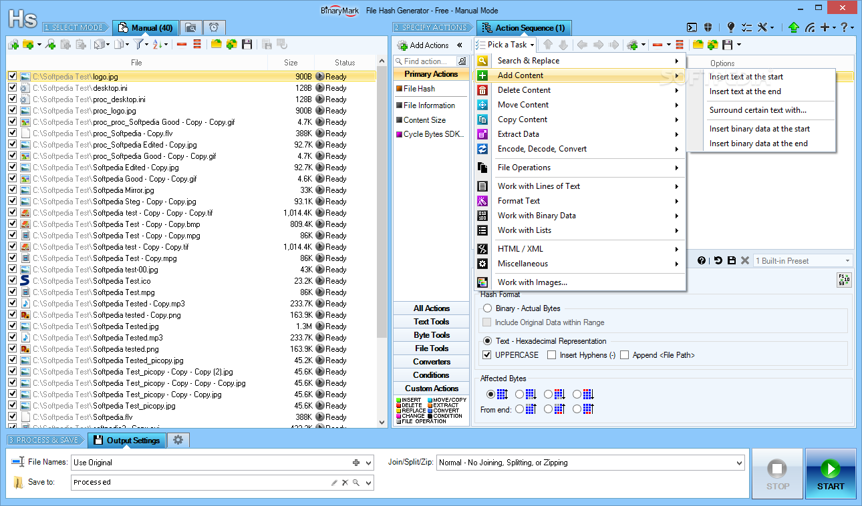The height and width of the screenshot is (506, 862).
Task: Choose Encode, Decode, Convert menu item
Action: click(x=580, y=149)
